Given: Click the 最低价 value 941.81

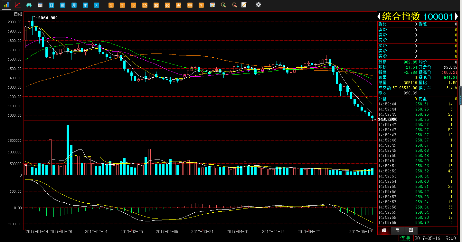Looking at the screenshot, I should point(450,77).
